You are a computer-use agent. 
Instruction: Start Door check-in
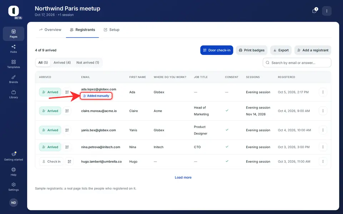217,50
